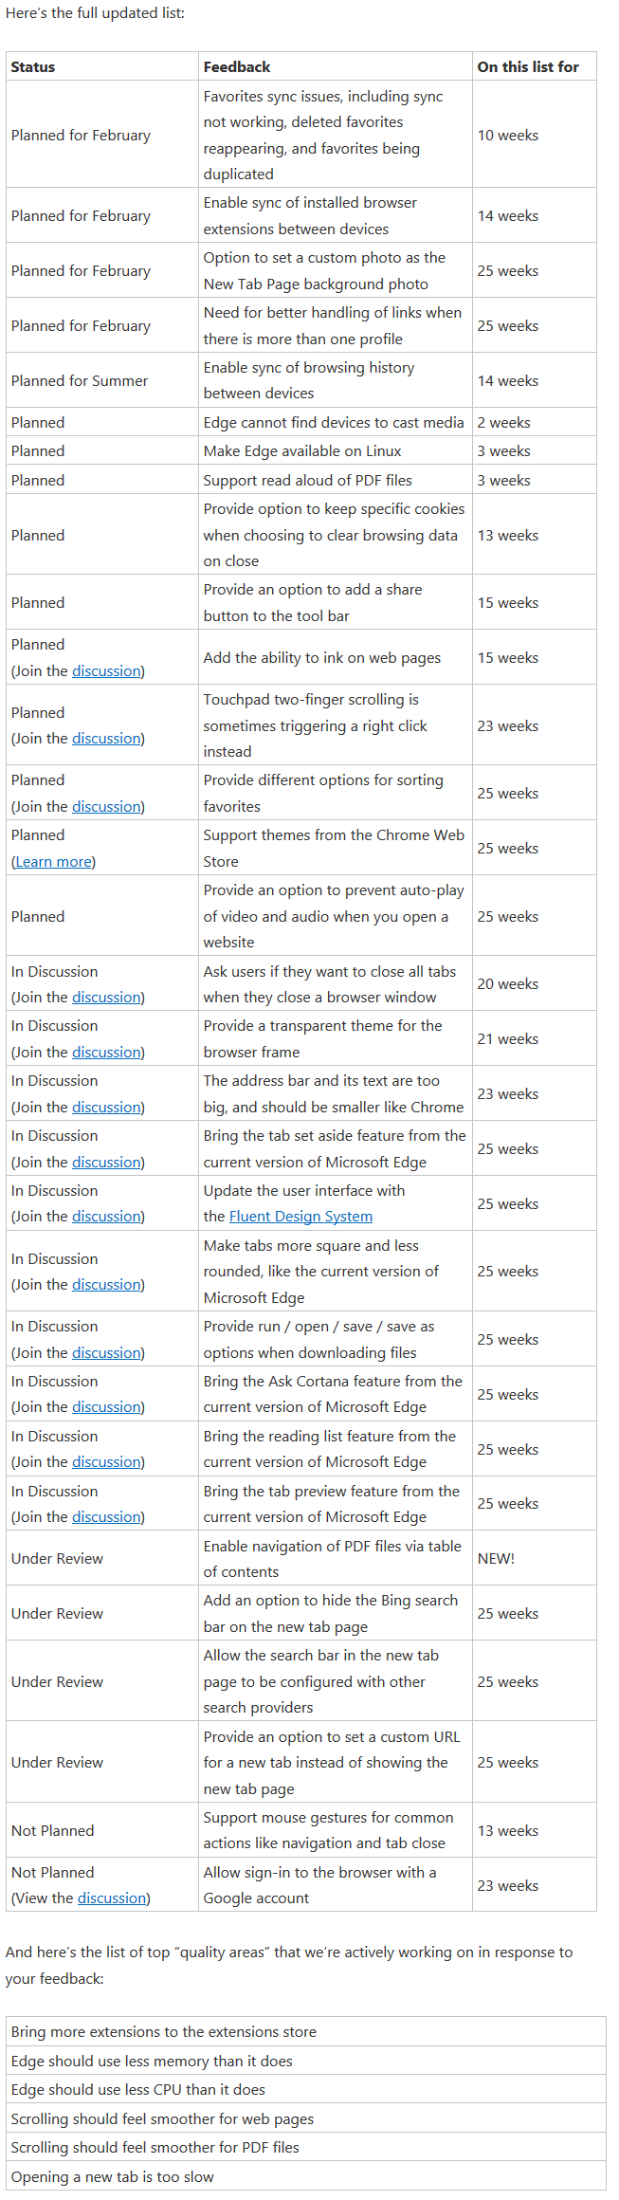This screenshot has width=619, height=2200.
Task: Open discussion link for sorting favorites options
Action: point(106,807)
